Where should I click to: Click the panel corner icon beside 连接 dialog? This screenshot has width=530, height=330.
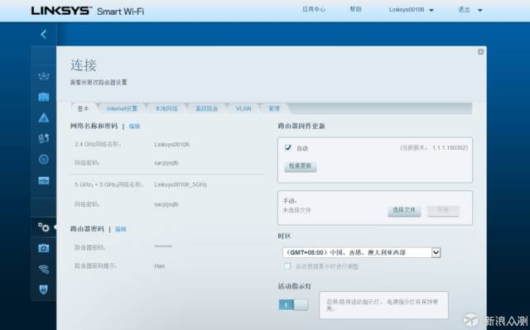click(x=480, y=52)
